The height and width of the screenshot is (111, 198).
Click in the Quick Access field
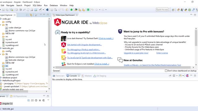pos(162,10)
